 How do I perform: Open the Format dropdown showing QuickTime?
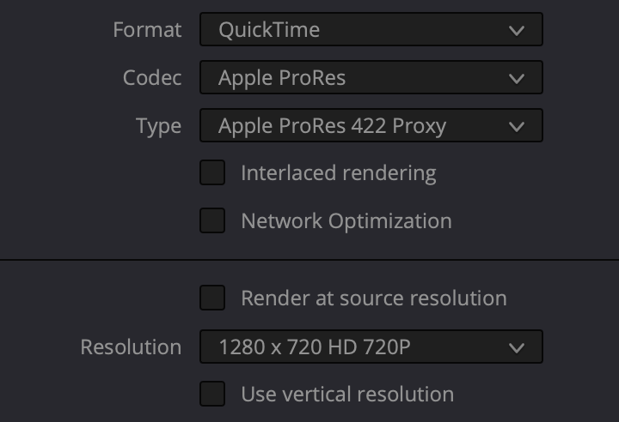point(371,29)
